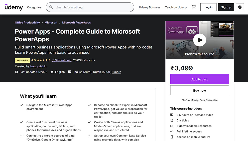
Task: Open the Categories menu
Action: pyautogui.click(x=34, y=7)
